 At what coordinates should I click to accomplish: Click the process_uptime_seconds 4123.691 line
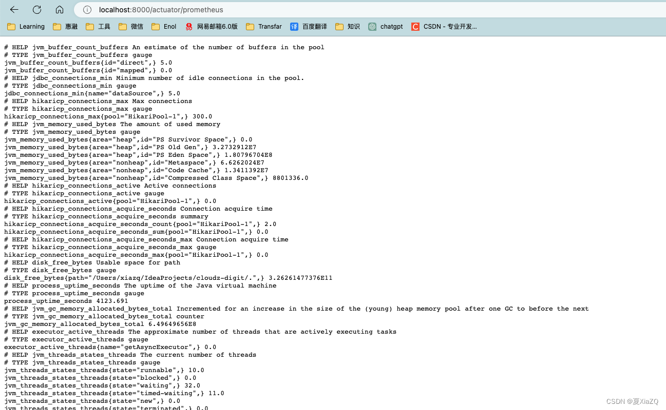tap(66, 301)
